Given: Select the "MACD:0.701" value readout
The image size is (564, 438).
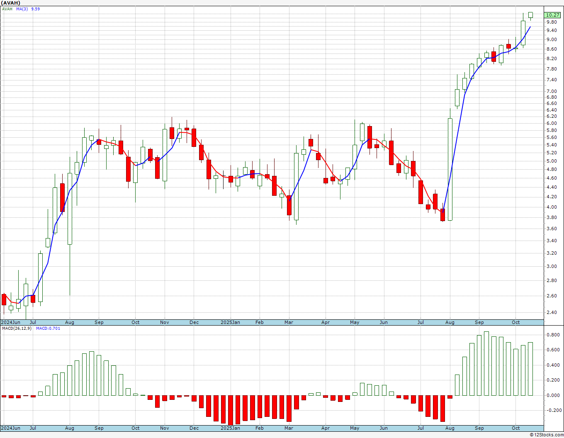Looking at the screenshot, I should [x=48, y=328].
